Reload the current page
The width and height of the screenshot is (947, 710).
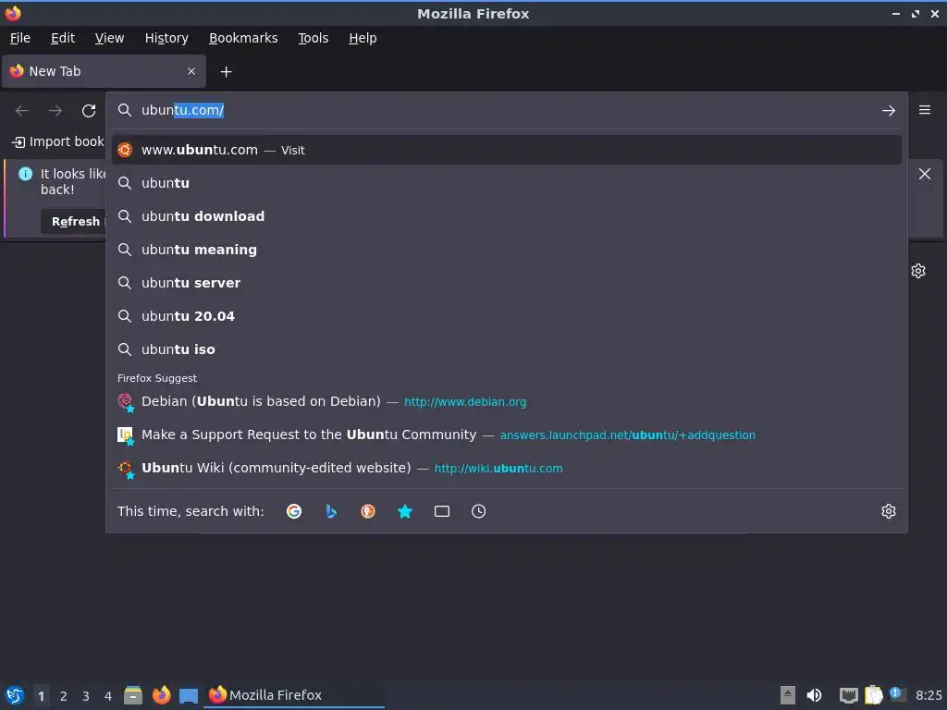89,111
